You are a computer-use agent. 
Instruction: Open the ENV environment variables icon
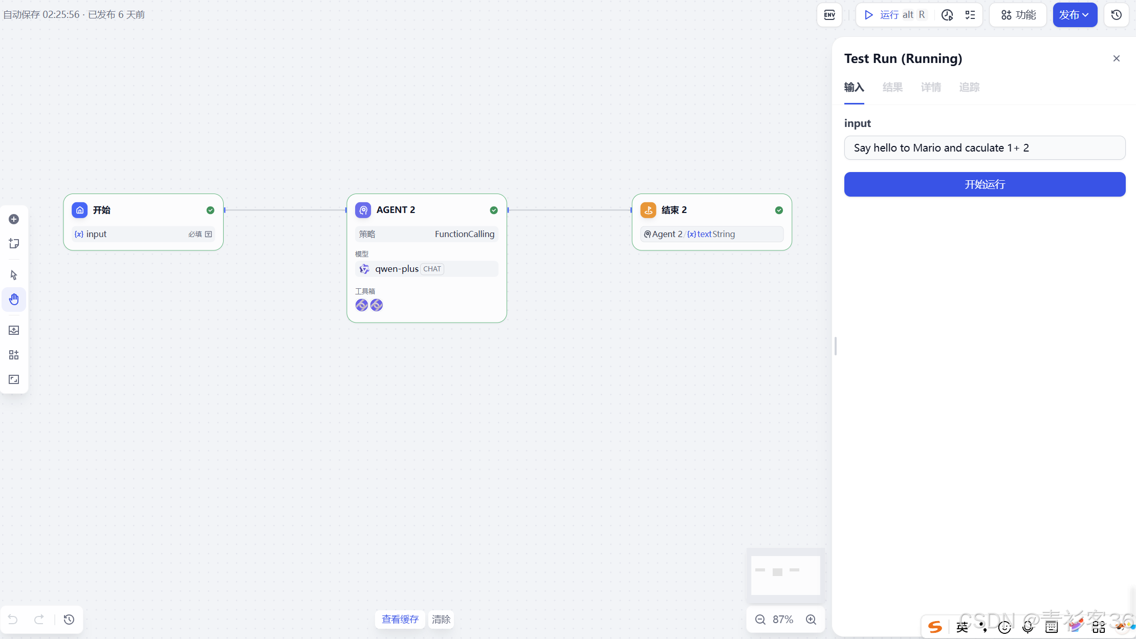click(829, 15)
